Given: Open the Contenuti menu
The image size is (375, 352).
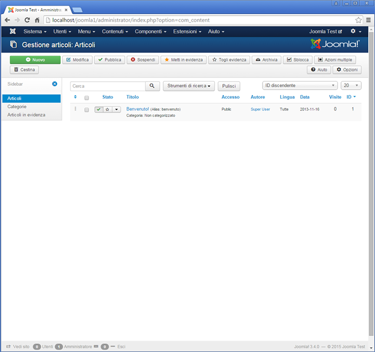Looking at the screenshot, I should pos(115,31).
